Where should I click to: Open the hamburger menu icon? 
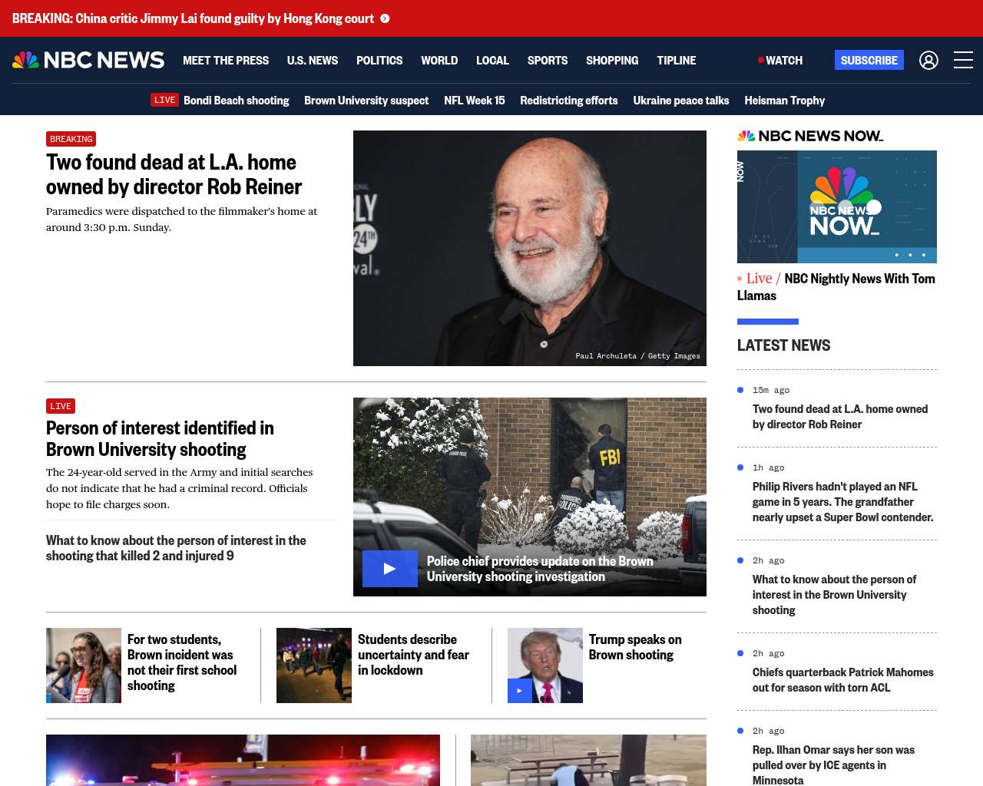(963, 60)
